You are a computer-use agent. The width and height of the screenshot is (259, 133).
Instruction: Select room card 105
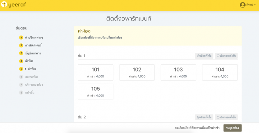point(96,92)
